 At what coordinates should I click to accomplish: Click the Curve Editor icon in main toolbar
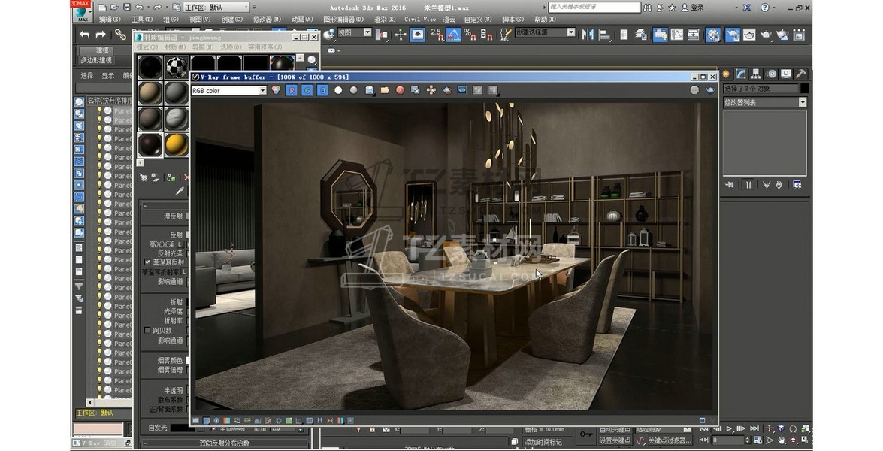click(676, 35)
